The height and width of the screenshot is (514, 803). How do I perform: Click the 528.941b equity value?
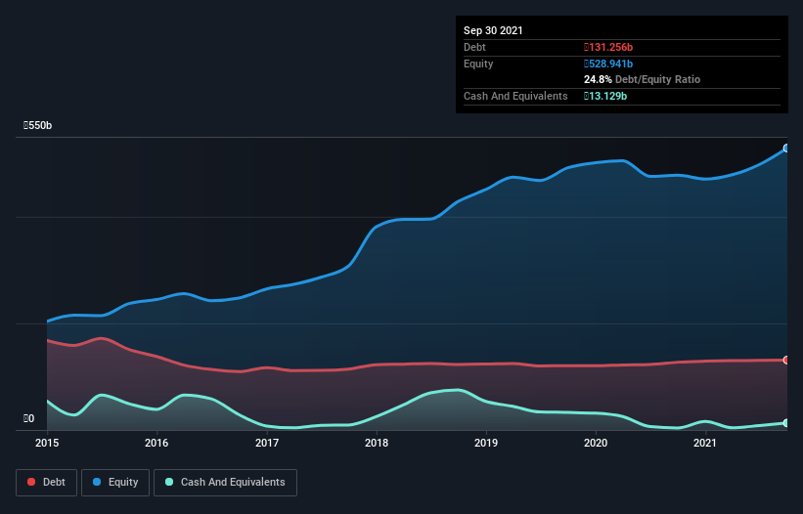point(608,64)
